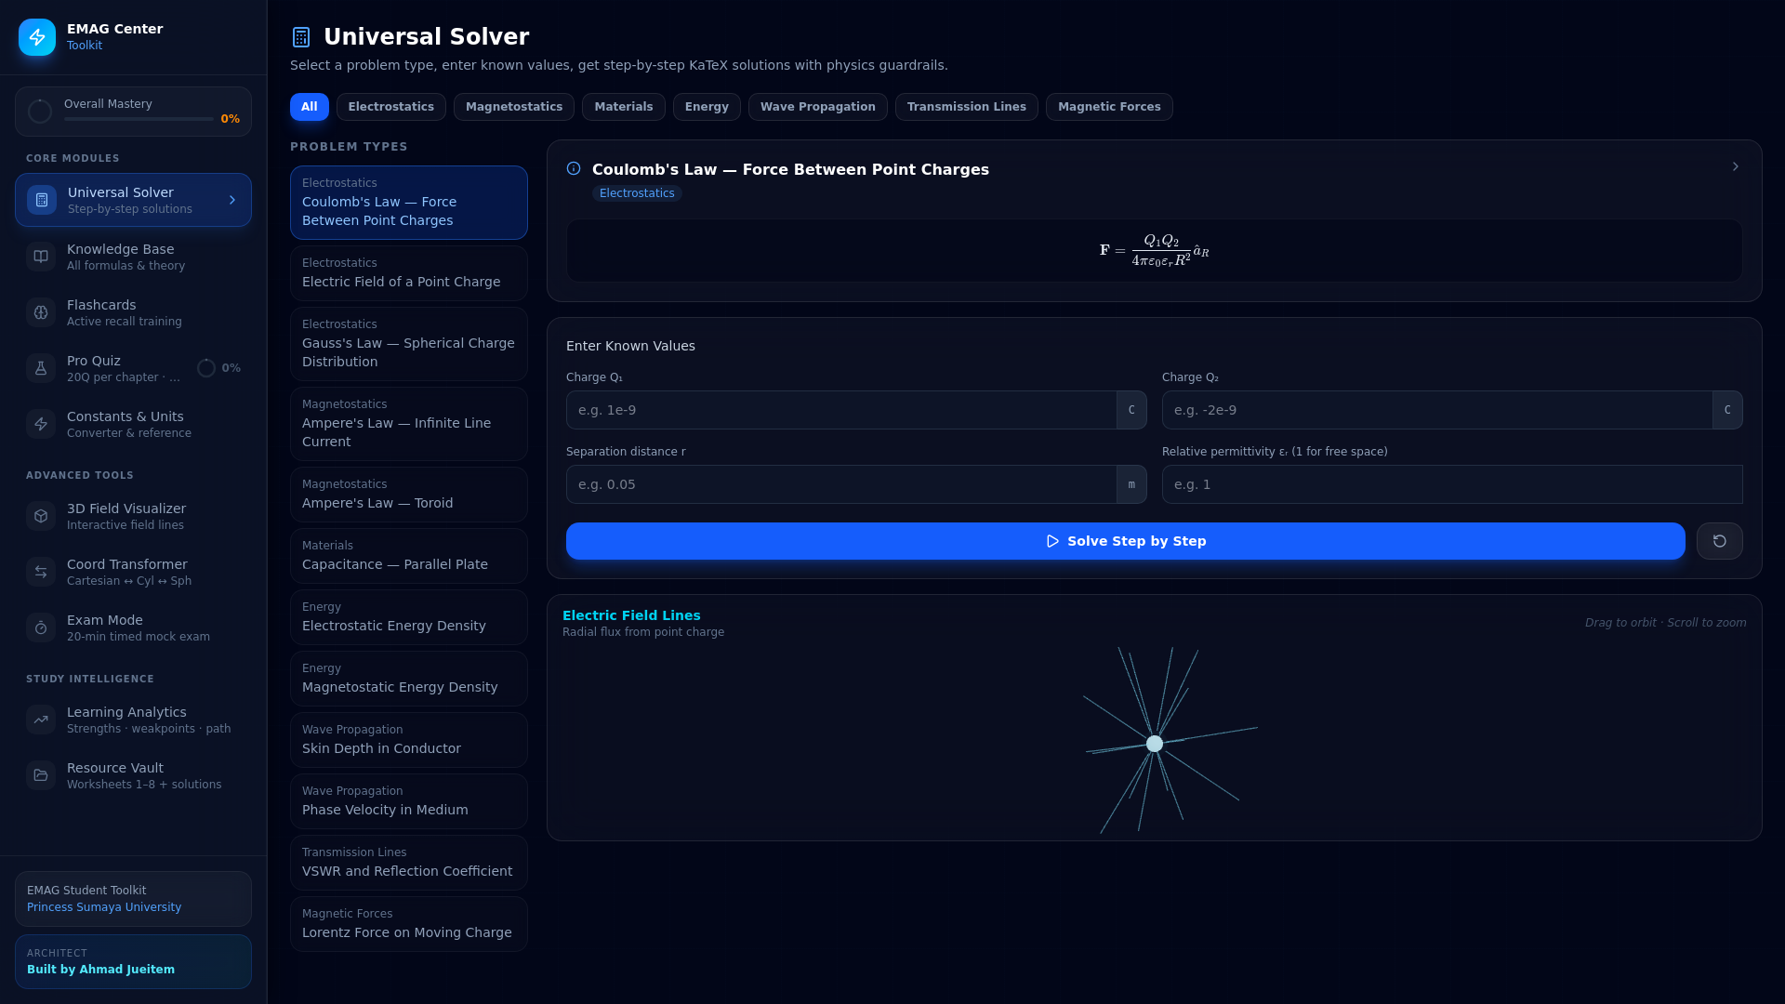
Task: Open the Coord Transformer arrows icon
Action: coord(41,572)
